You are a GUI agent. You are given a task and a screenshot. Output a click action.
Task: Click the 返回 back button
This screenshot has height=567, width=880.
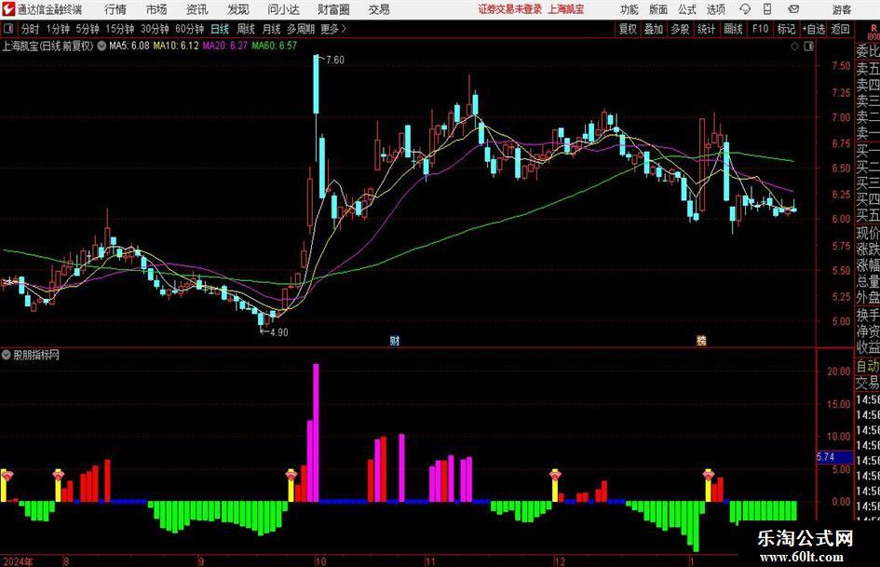[840, 29]
